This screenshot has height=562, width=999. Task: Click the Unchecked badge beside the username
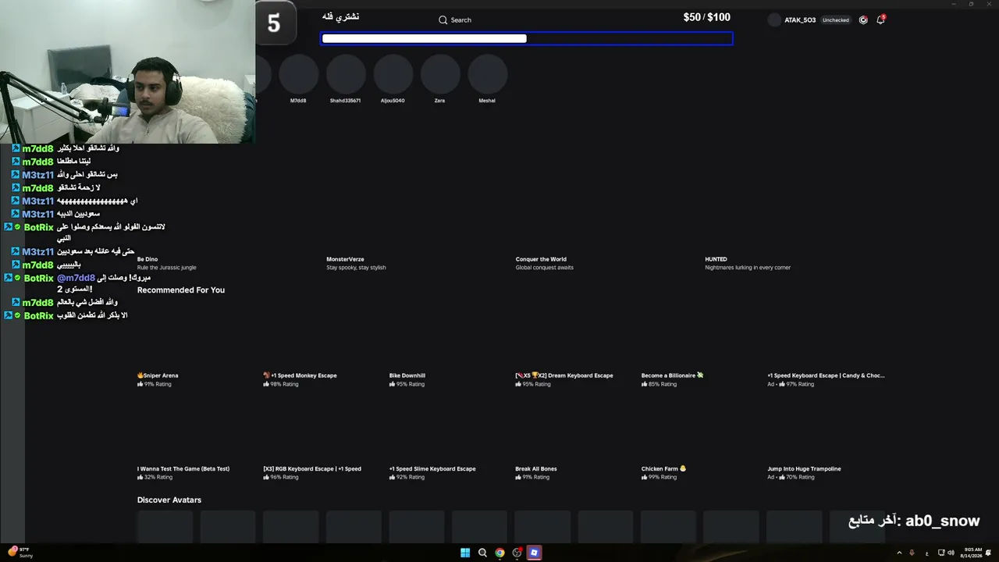(x=835, y=20)
